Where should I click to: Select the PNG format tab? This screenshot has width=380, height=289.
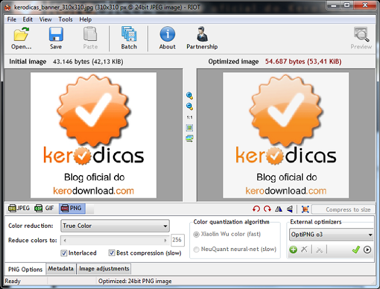coord(72,208)
